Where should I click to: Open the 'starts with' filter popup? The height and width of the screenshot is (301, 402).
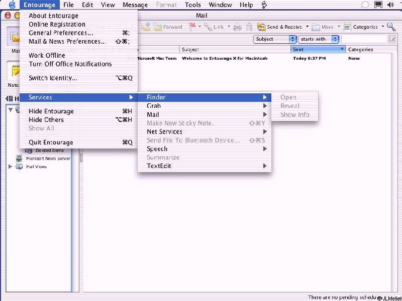coord(319,39)
